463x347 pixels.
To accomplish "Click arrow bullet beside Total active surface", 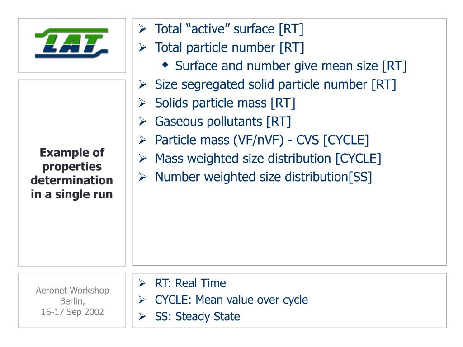I will (142, 29).
